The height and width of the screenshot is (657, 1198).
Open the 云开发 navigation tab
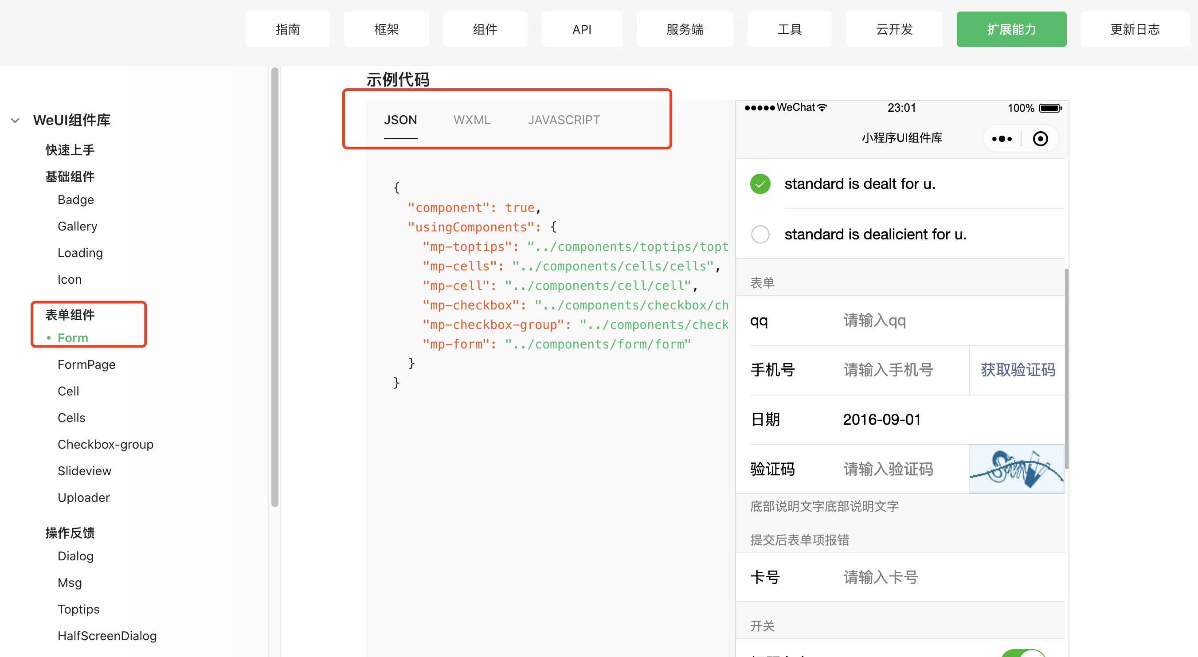894,29
